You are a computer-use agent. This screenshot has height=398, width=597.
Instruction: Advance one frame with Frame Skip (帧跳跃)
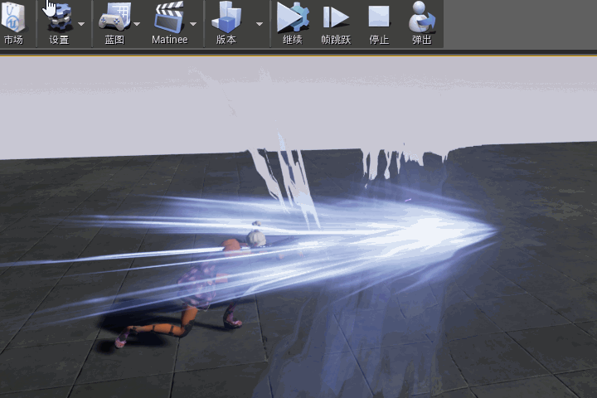[x=336, y=23]
